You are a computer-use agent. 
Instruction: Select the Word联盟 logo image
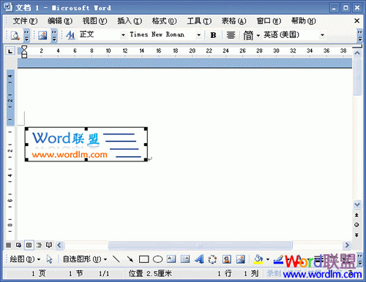point(86,144)
